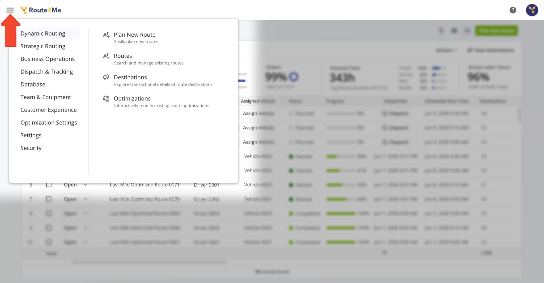Screen dimensions: 544x283
Task: Click the hamburger menu icon
Action: click(10, 10)
